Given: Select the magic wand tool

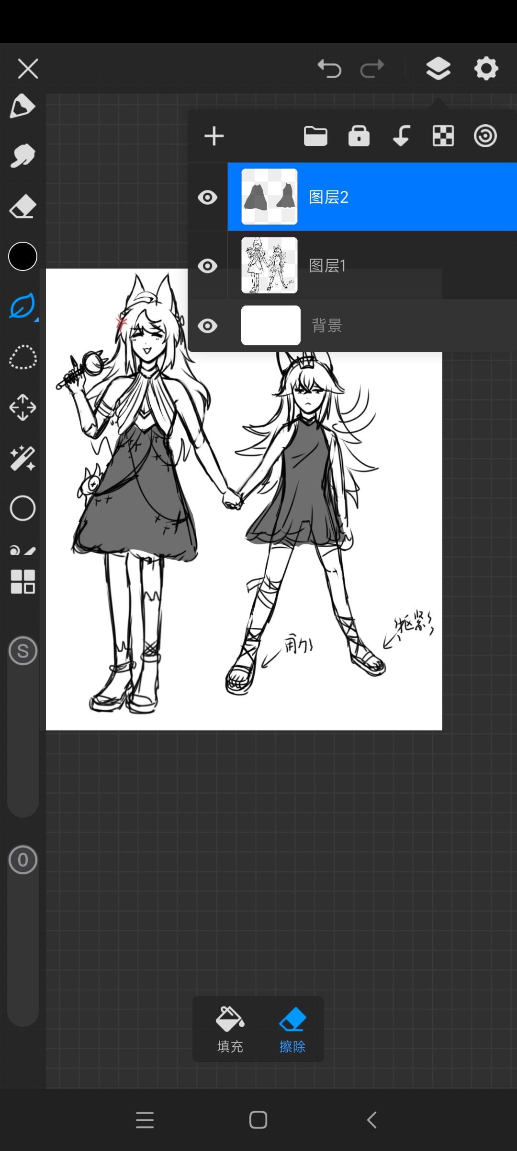Looking at the screenshot, I should 22,458.
